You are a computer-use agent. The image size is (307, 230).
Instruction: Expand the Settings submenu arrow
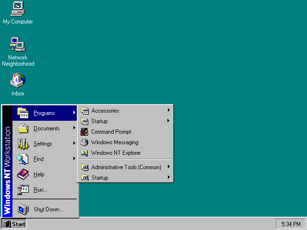coord(74,143)
